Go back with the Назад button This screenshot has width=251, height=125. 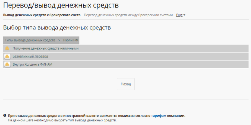126,84
